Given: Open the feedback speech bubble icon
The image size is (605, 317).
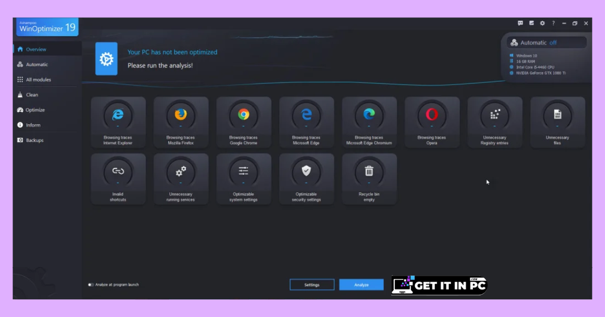Looking at the screenshot, I should click(x=520, y=23).
